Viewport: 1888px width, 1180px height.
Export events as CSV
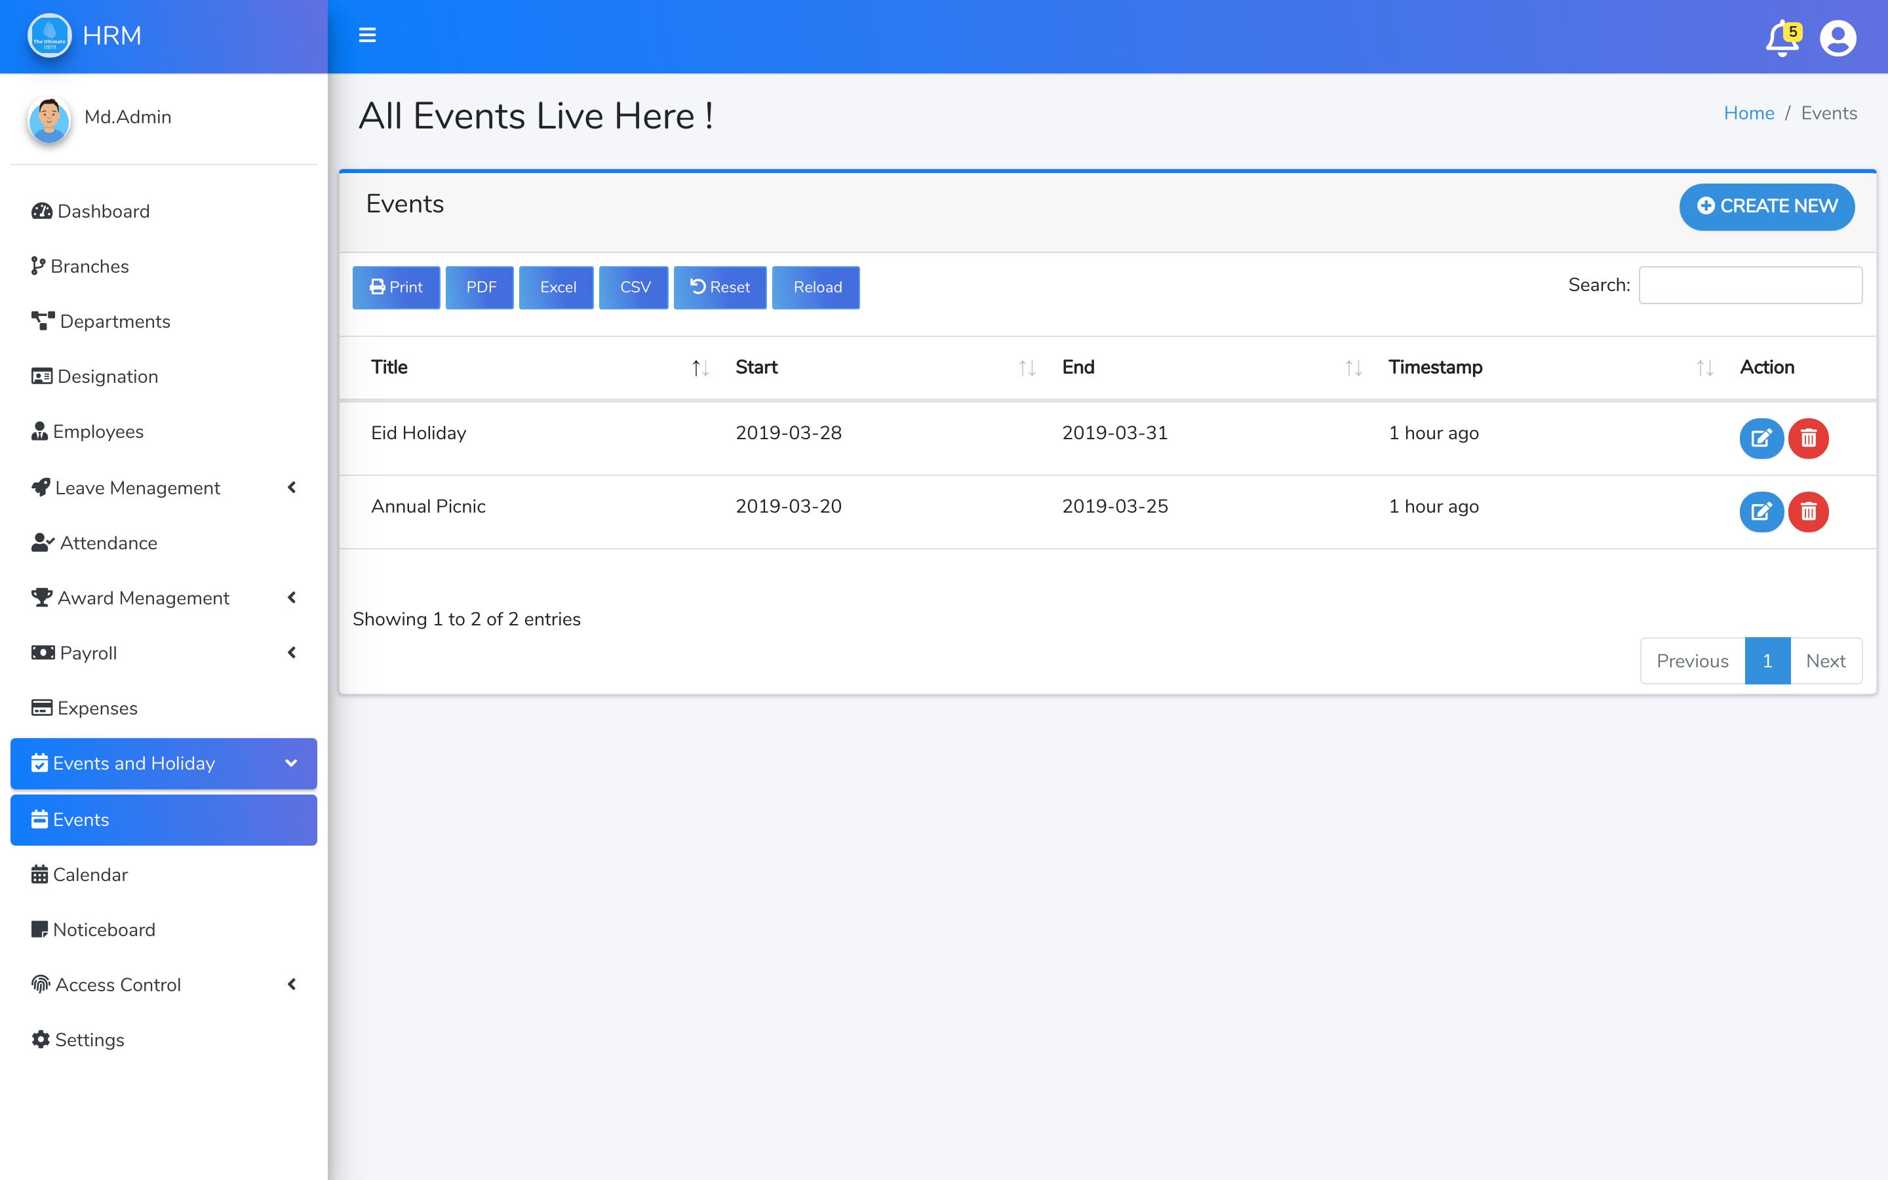tap(633, 287)
